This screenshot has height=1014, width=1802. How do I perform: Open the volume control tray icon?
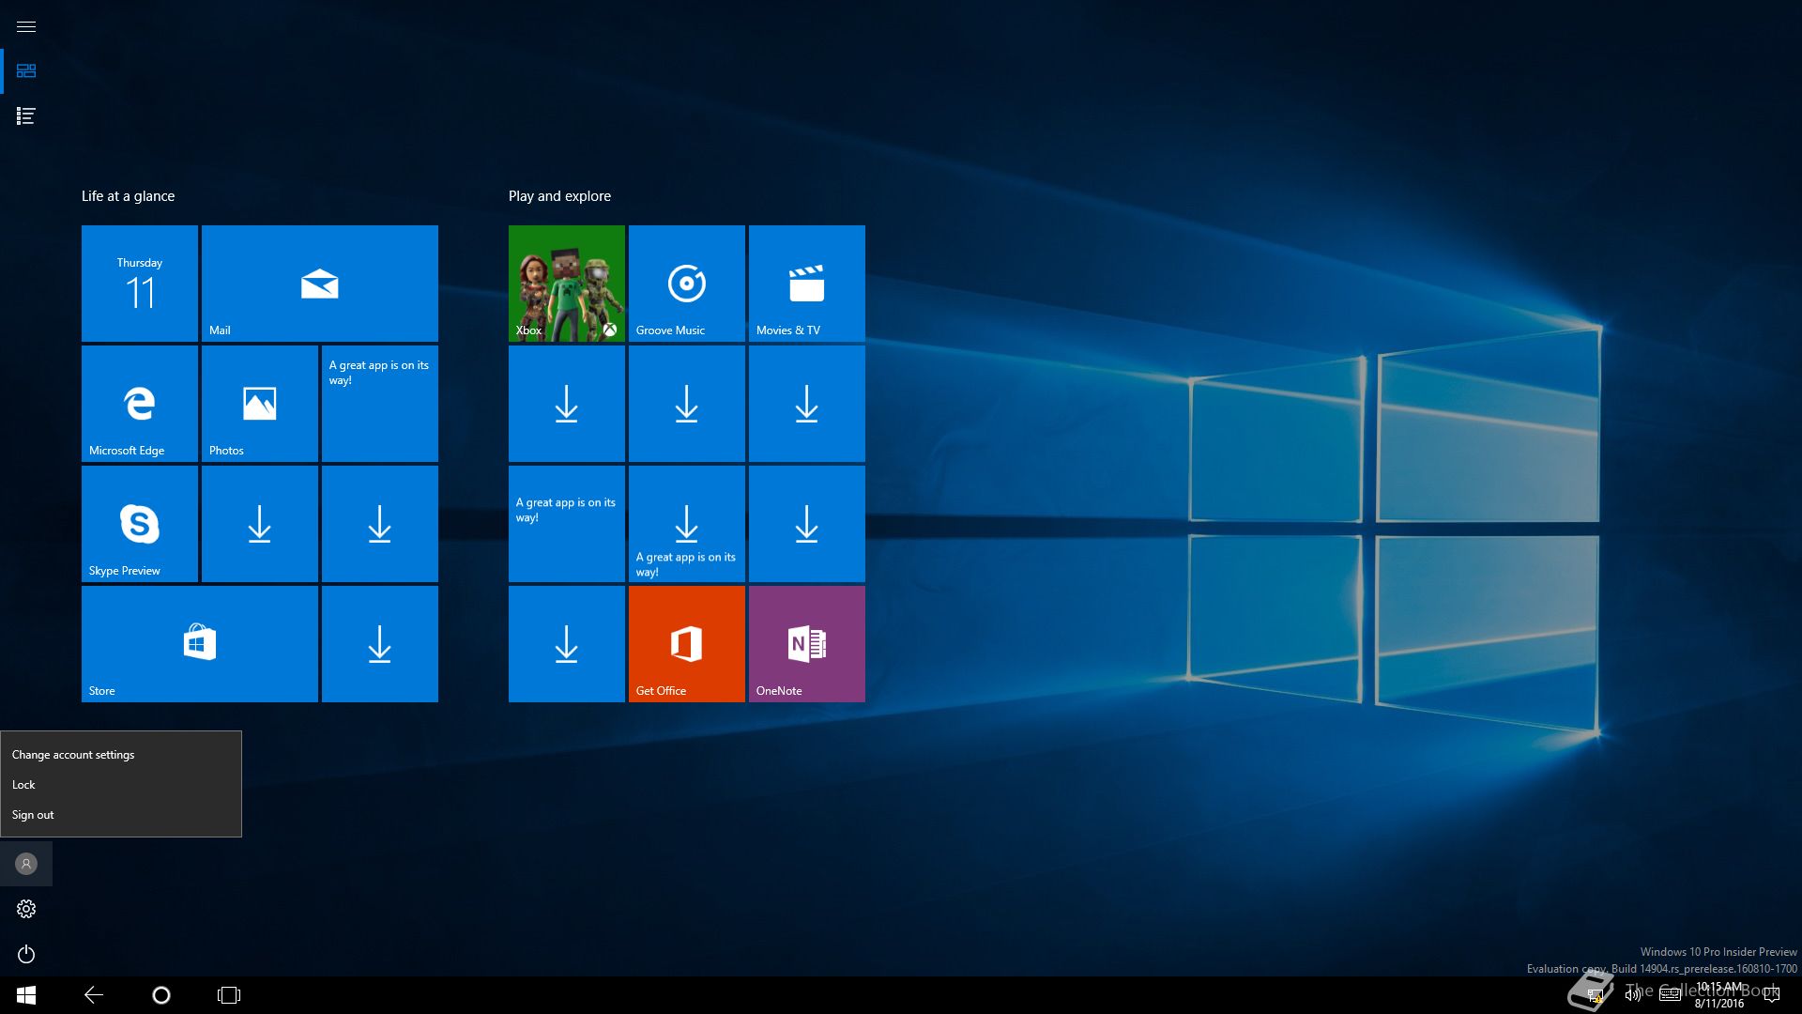click(1633, 995)
